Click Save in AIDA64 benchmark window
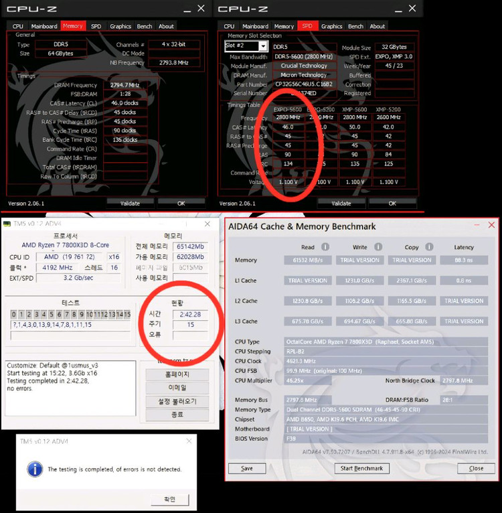Screen dimensions: 502x513 tap(247, 468)
